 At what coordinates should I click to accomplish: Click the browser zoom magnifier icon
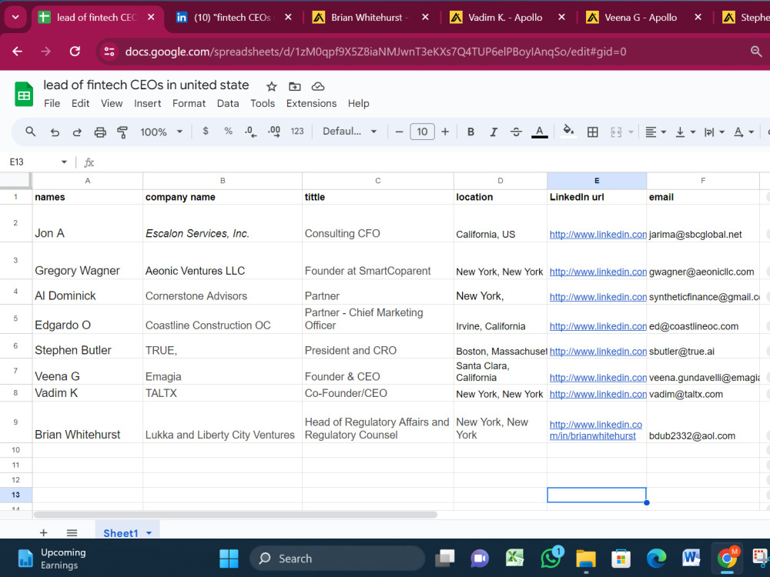pyautogui.click(x=756, y=52)
